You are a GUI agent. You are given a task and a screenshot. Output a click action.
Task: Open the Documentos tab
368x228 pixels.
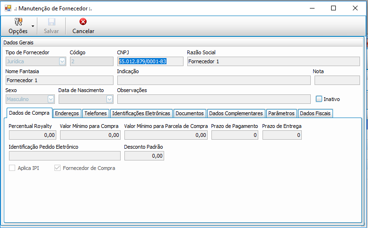point(190,113)
